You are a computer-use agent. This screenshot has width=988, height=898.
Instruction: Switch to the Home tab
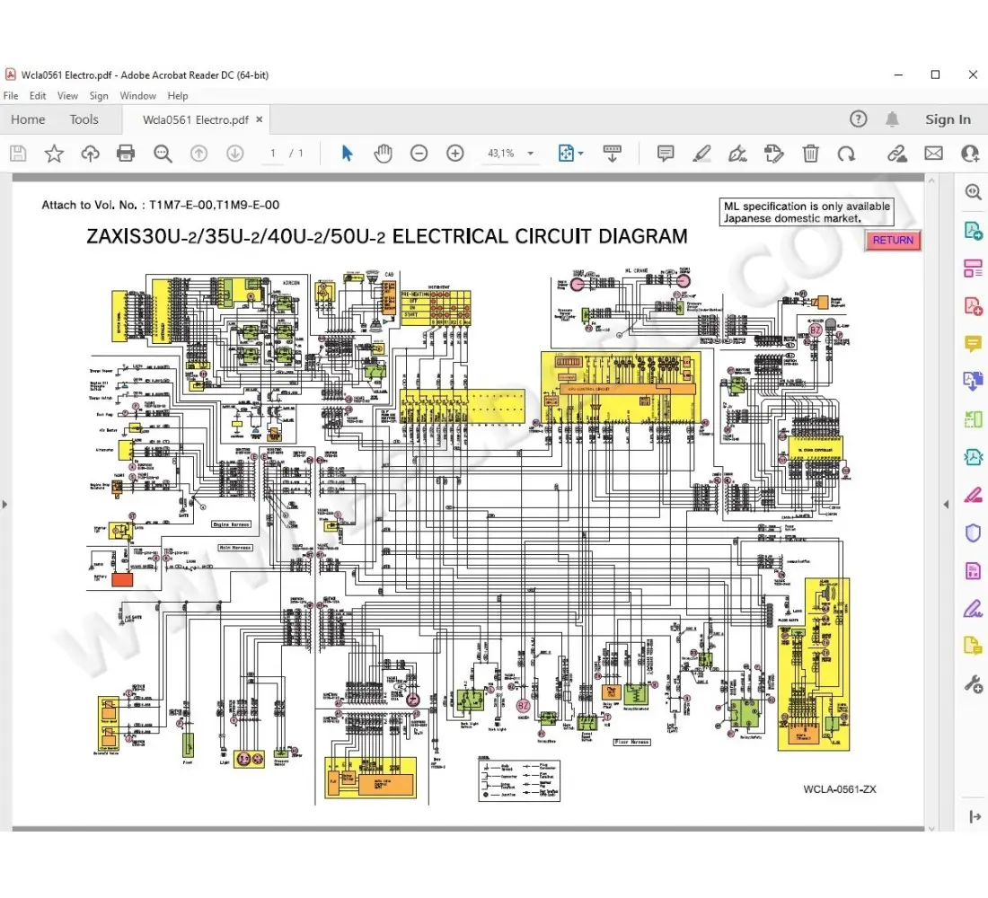pos(28,119)
